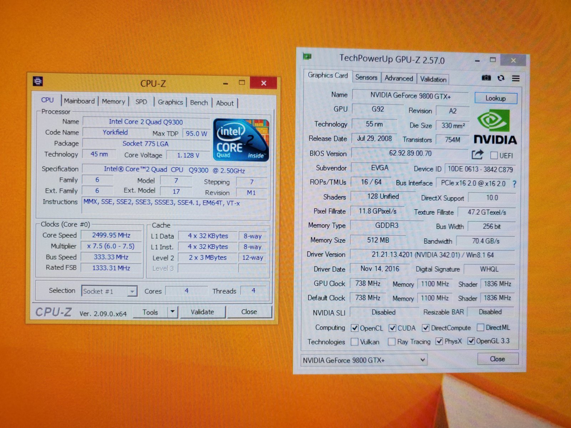The width and height of the screenshot is (571, 428).
Task: Switch to the Mainboard tab
Action: (x=79, y=101)
